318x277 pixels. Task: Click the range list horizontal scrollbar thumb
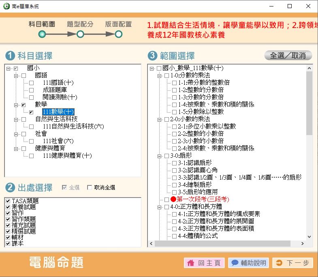point(222,243)
